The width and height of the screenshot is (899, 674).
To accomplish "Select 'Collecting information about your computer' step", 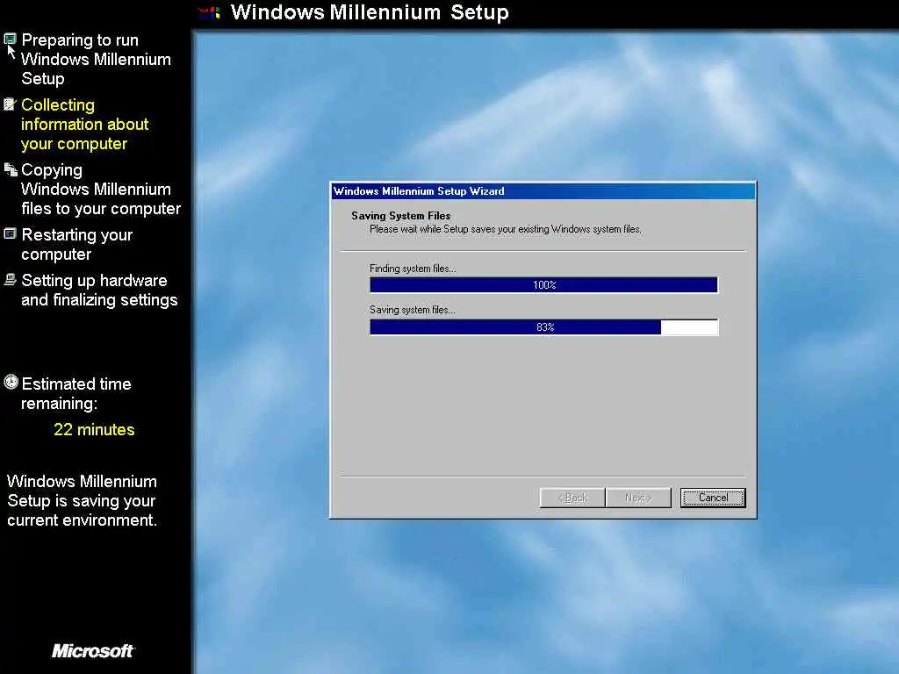I will coord(85,125).
